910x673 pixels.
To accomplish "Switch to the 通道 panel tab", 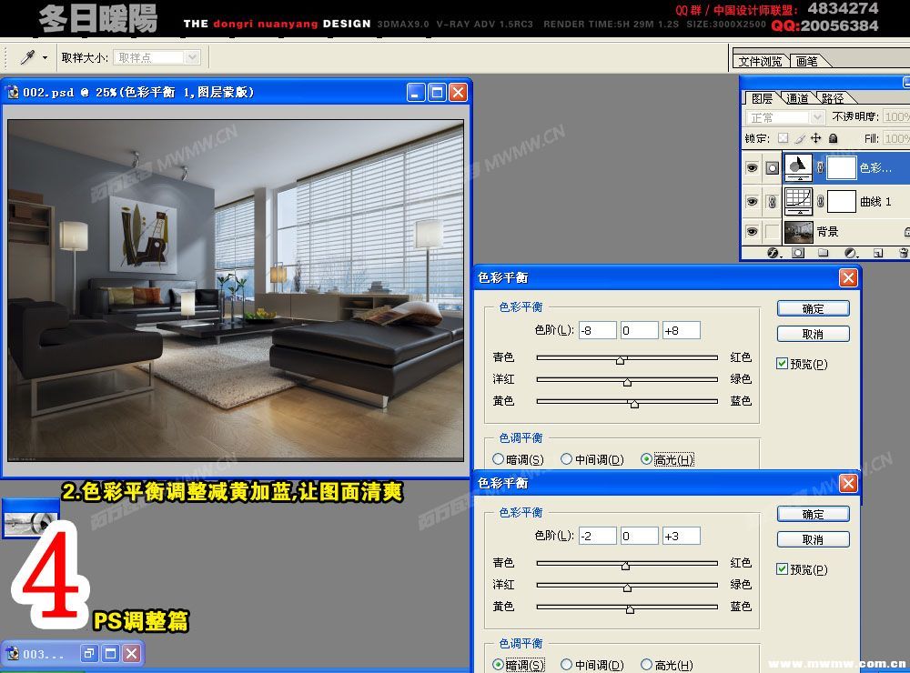I will pyautogui.click(x=797, y=98).
